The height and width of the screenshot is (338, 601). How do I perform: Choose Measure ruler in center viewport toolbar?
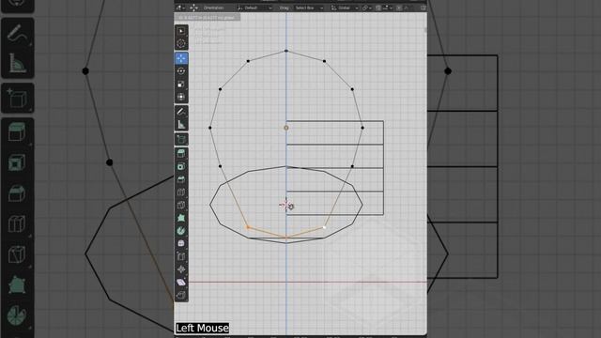181,125
